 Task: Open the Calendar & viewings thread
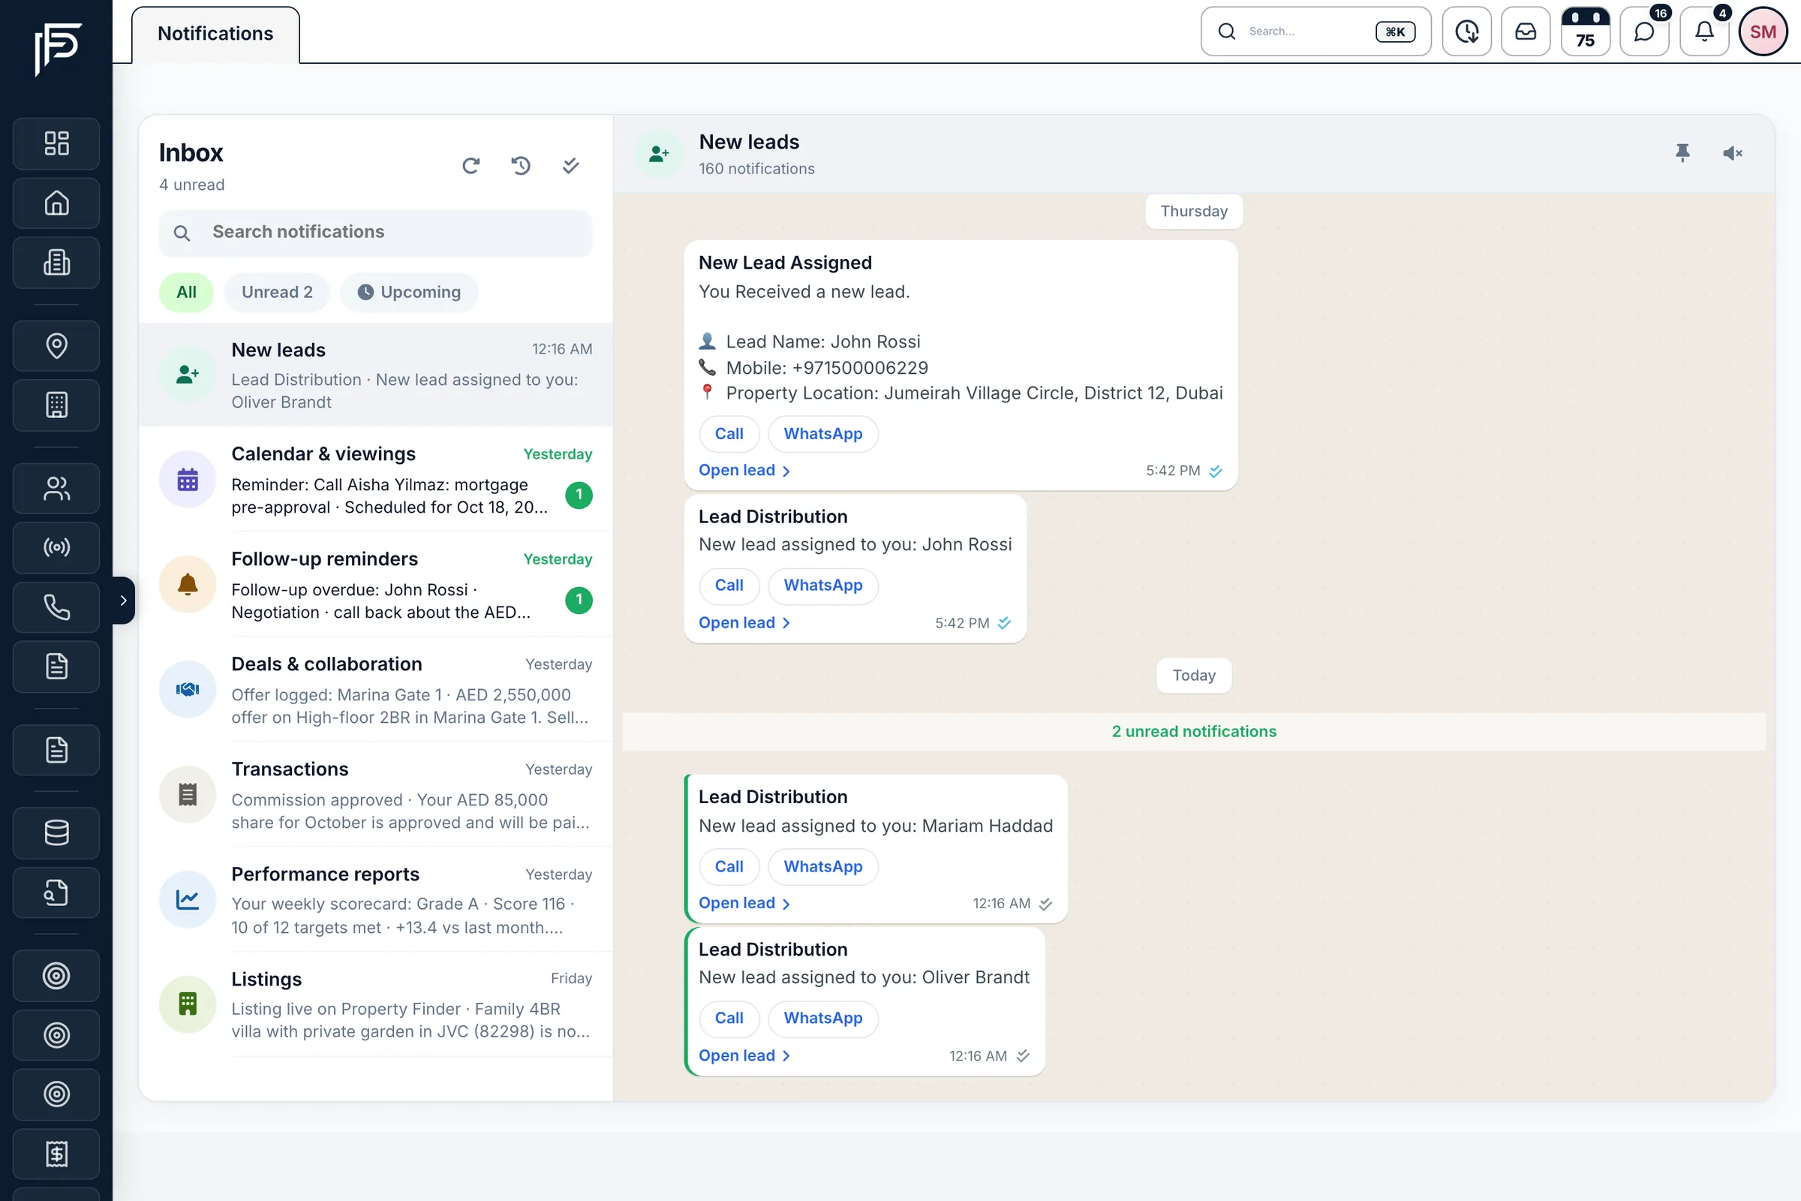pos(375,480)
